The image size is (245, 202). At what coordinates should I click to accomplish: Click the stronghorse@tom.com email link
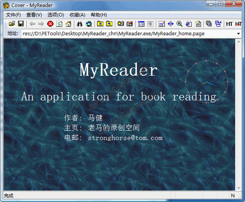[x=125, y=138]
